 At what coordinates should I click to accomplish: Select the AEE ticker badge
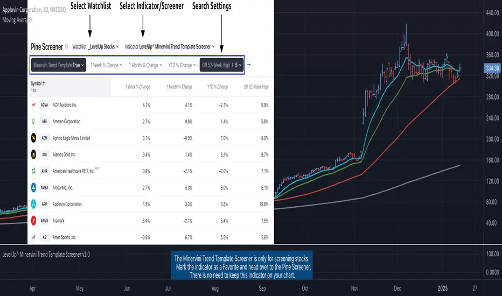[x=45, y=122]
